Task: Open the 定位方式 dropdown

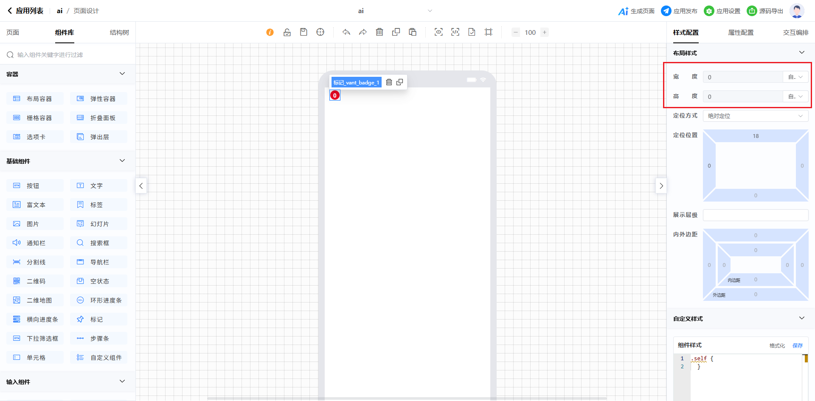Action: 755,116
